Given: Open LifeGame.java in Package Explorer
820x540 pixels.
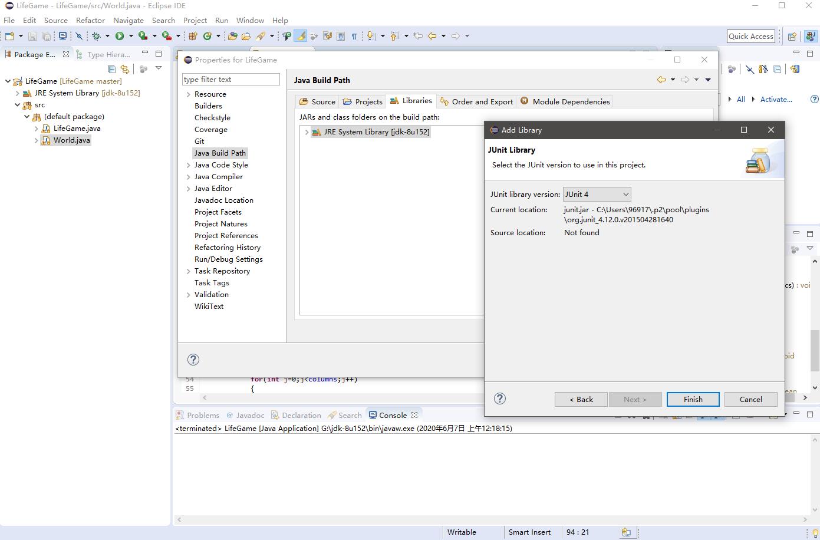Looking at the screenshot, I should [x=77, y=129].
